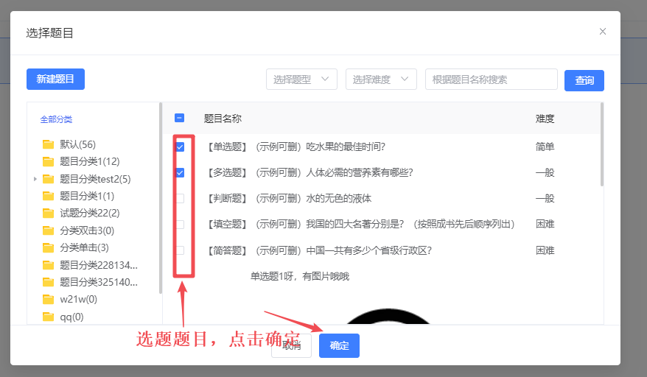The height and width of the screenshot is (377, 647).
Task: Click folder icon of 分类双击3(0)
Action: pyautogui.click(x=49, y=230)
